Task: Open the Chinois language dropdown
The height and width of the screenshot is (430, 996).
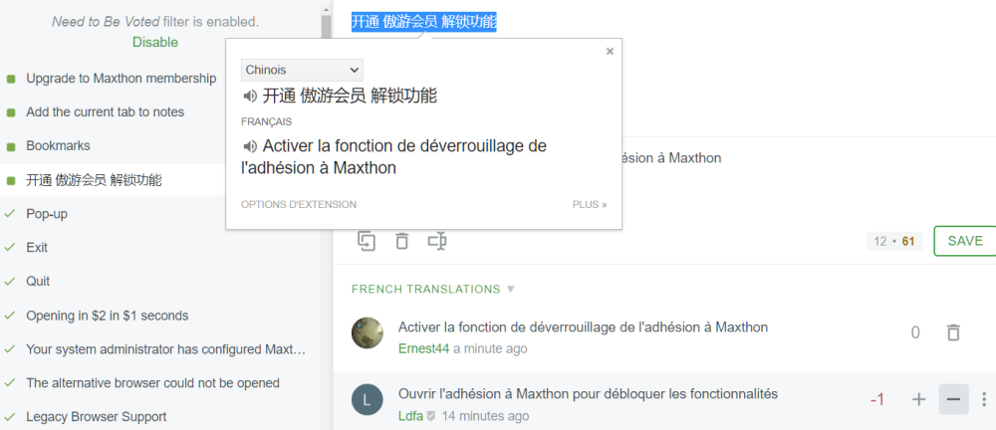Action: (x=302, y=70)
